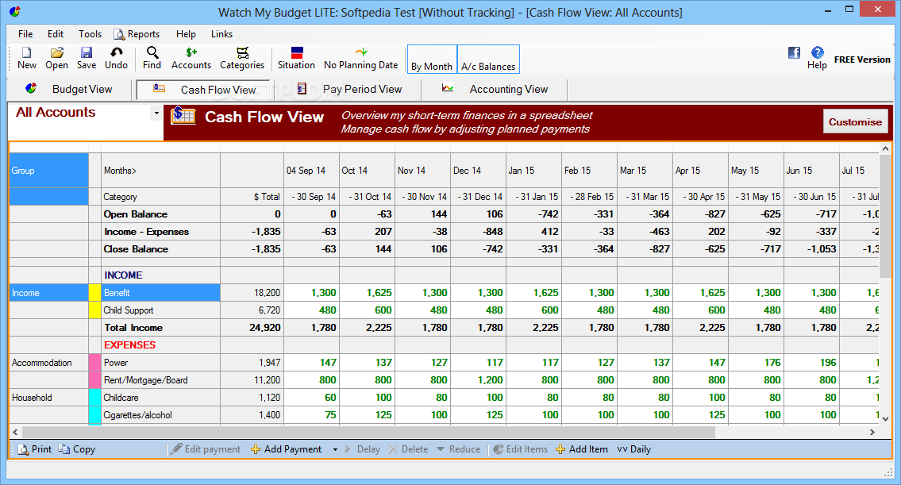Click the FREE Version label
Image resolution: width=901 pixels, height=485 pixels.
click(862, 60)
